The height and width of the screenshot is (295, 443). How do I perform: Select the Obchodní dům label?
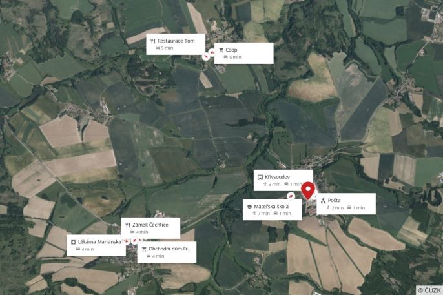pos(167,252)
